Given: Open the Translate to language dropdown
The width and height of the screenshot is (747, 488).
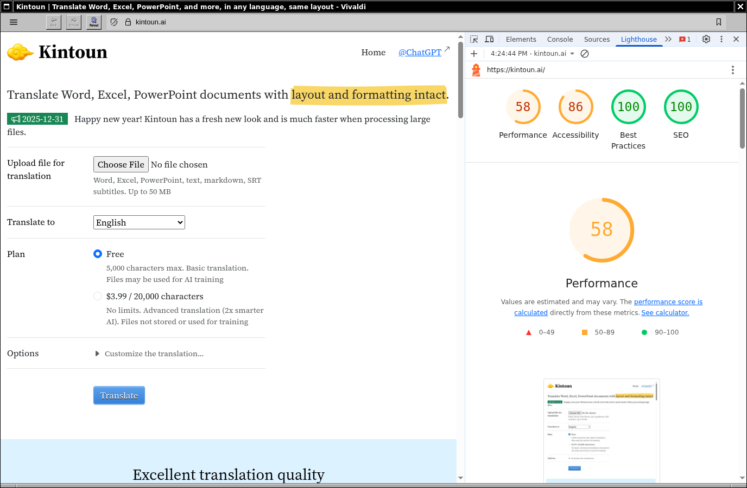Looking at the screenshot, I should (139, 222).
